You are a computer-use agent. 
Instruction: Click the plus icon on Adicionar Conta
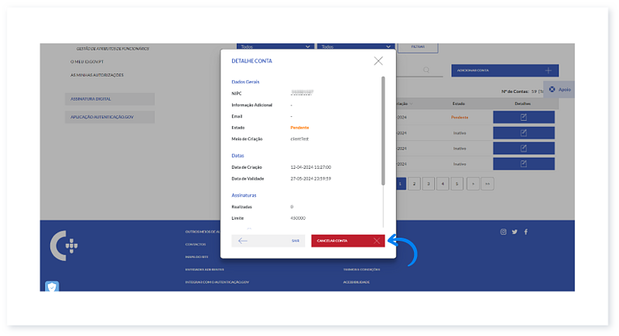[x=548, y=70]
